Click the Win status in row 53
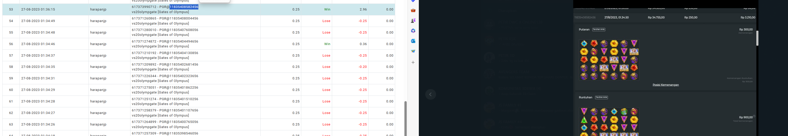Viewport: 788px width, 136px height. pyautogui.click(x=327, y=9)
